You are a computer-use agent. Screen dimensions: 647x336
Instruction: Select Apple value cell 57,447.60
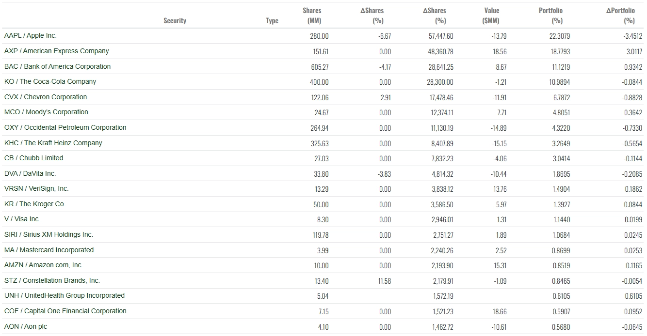click(440, 36)
